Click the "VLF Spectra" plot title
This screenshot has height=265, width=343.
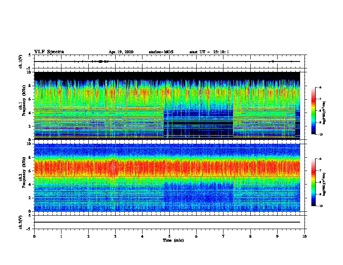(x=49, y=52)
